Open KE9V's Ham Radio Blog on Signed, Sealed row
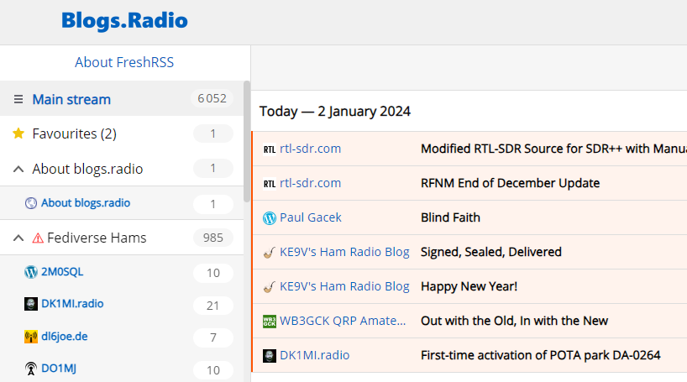The width and height of the screenshot is (687, 382). tap(344, 252)
